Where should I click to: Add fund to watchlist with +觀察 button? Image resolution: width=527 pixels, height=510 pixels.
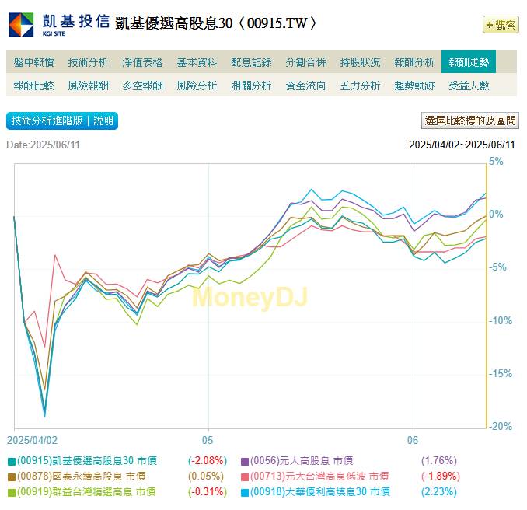click(501, 25)
